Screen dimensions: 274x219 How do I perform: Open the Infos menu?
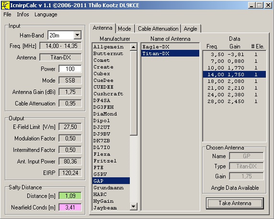coord(23,14)
